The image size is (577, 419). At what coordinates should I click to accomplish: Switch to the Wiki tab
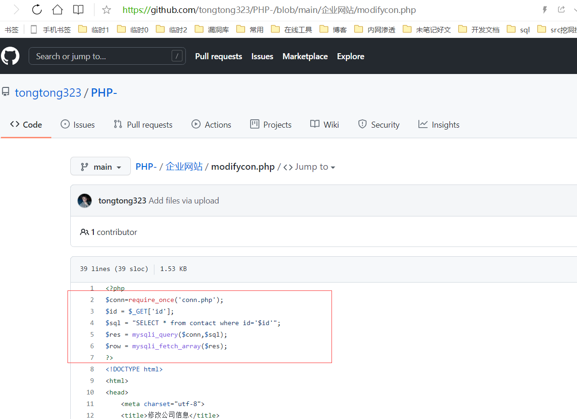point(325,124)
